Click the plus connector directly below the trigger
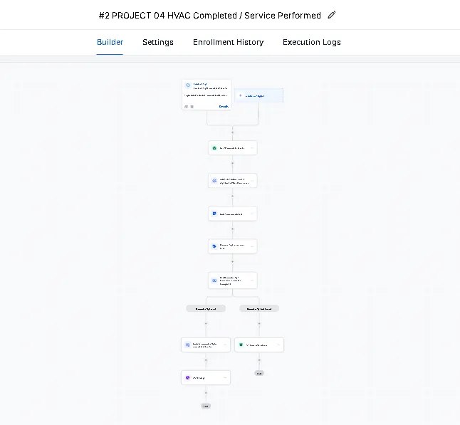 [233, 132]
